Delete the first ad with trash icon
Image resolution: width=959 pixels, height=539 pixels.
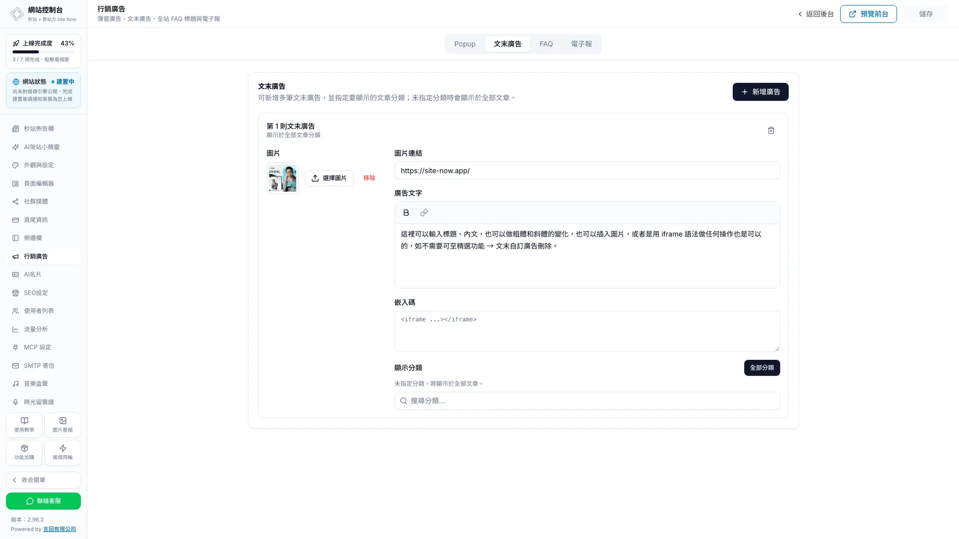(771, 130)
